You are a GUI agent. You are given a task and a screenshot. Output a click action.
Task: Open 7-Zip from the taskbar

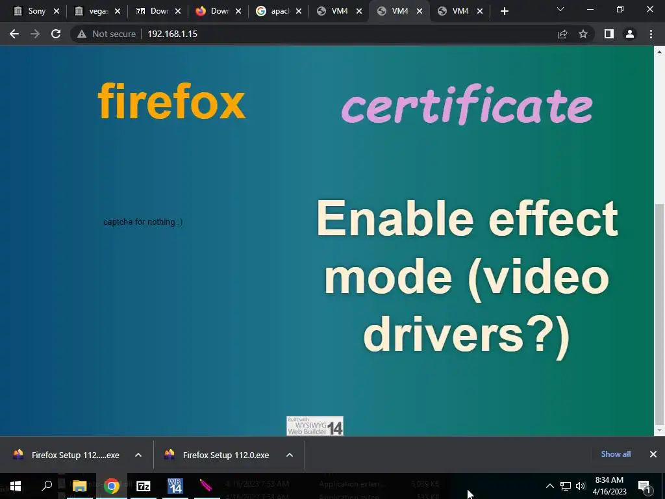(x=144, y=486)
